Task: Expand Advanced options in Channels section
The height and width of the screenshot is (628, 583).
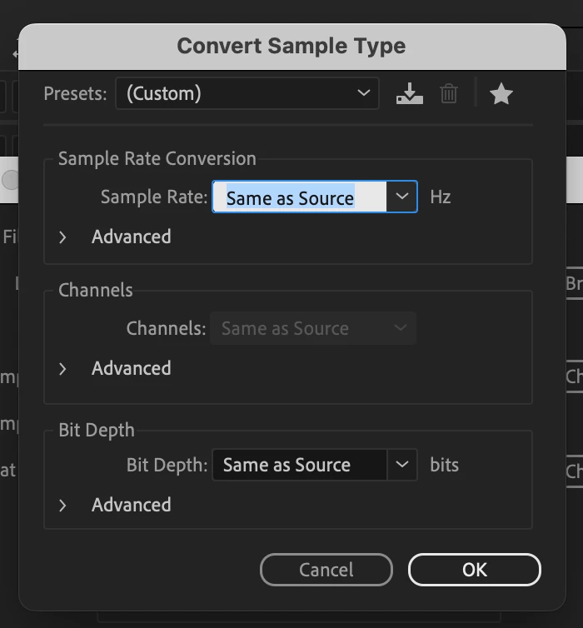Action: coord(63,369)
